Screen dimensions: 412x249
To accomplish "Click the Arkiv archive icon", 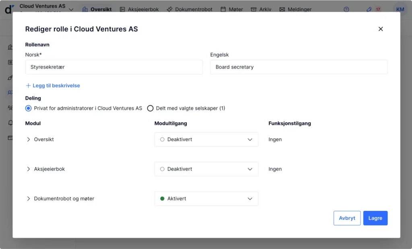I will [253, 9].
